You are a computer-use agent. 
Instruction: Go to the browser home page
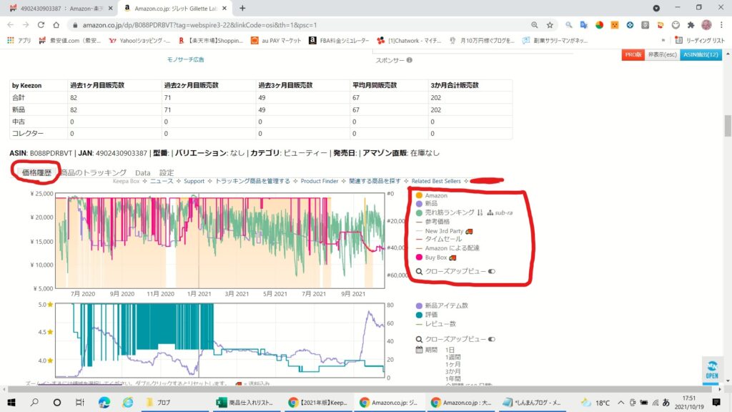tap(56, 25)
